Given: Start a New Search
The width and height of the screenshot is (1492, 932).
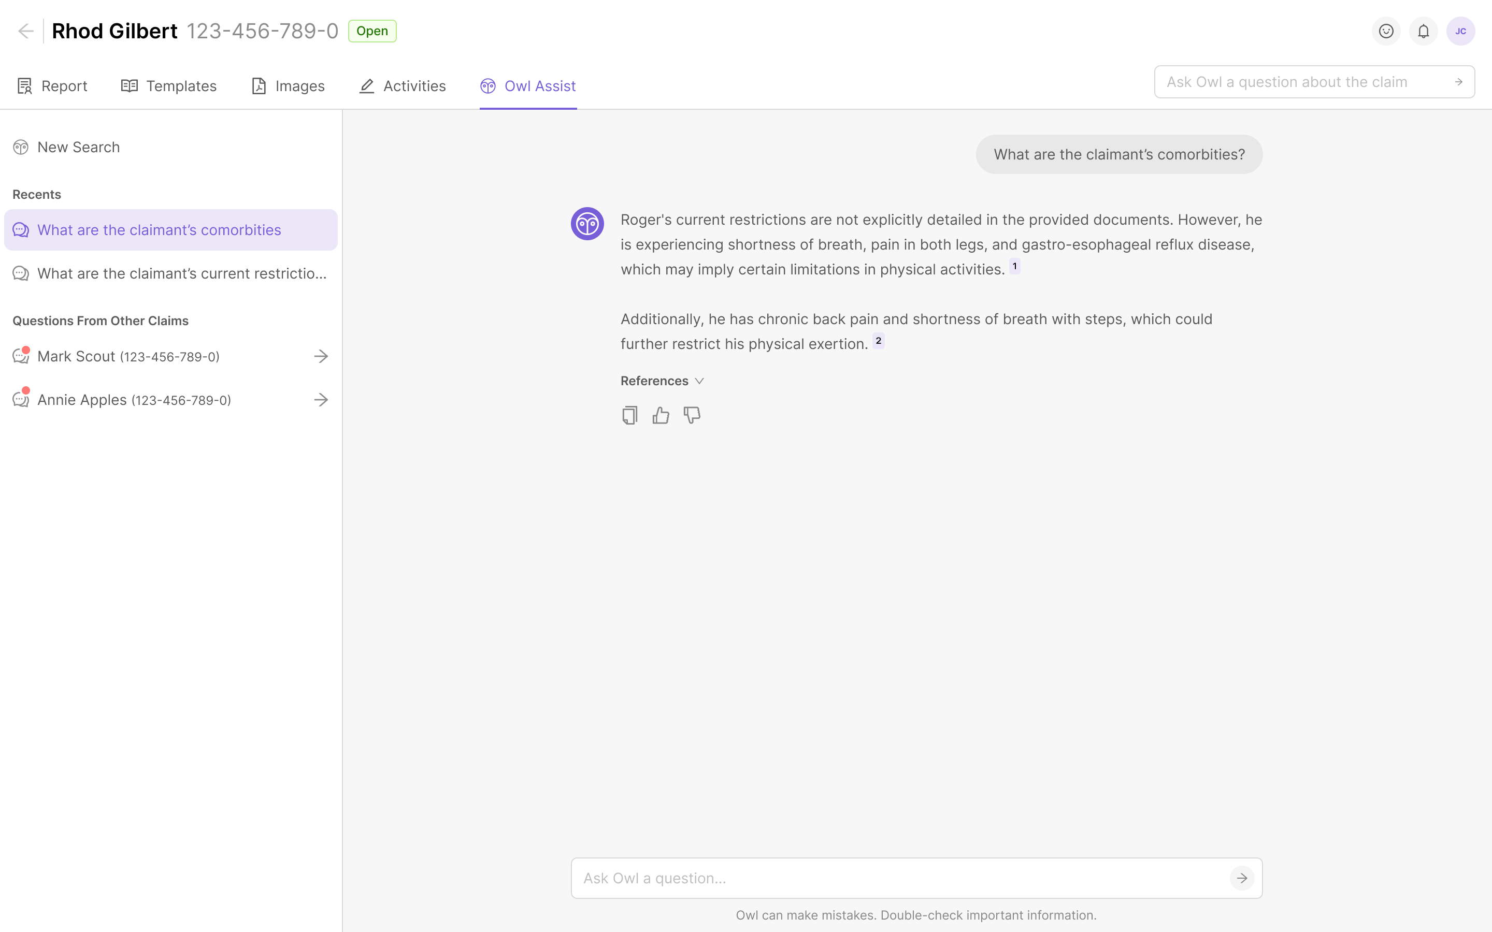Looking at the screenshot, I should click(x=67, y=148).
